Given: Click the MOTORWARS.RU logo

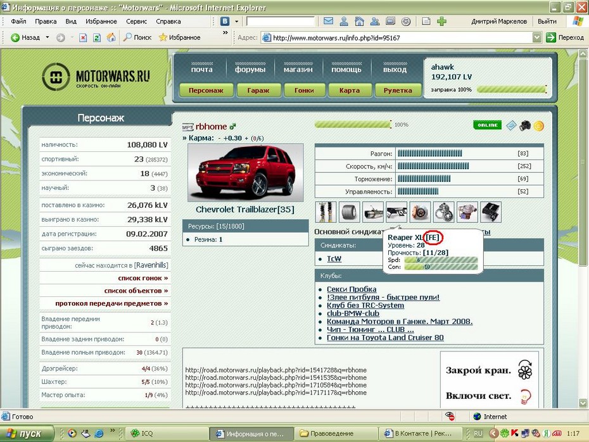Looking at the screenshot, I should [96, 77].
